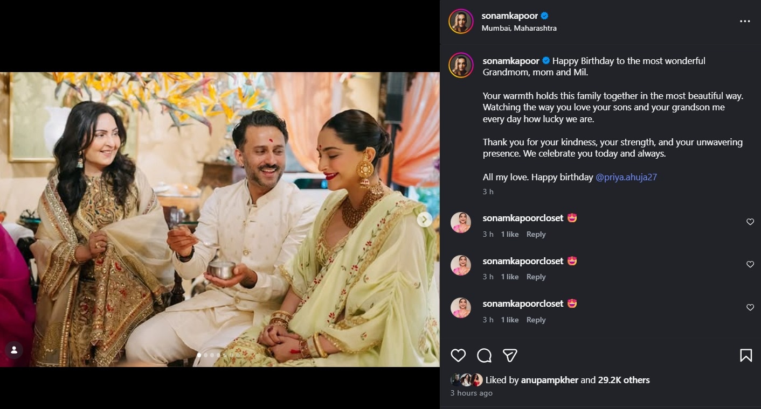Save post with the bookmark icon
761x409 pixels.
[x=746, y=355]
